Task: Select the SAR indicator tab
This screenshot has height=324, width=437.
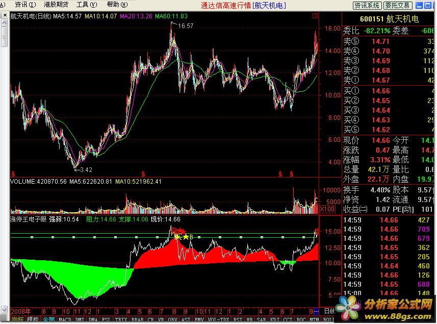Action: pos(262,319)
